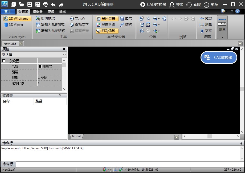Click the Clip Frame (剪切框架) tool
The height and width of the screenshot is (173, 245).
tap(45, 18)
